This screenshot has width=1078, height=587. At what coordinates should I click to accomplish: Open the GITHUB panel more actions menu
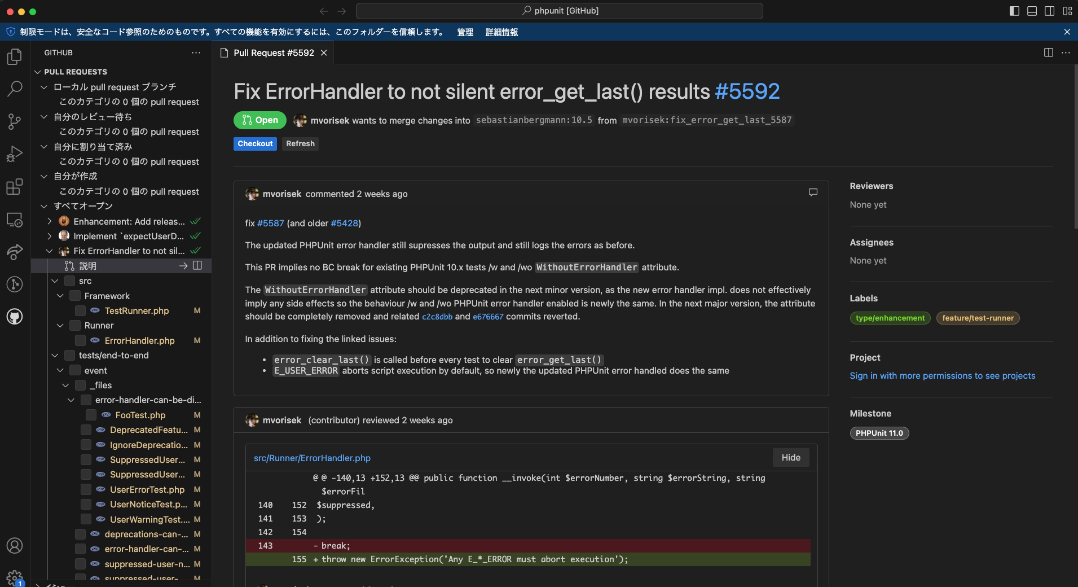pyautogui.click(x=196, y=52)
